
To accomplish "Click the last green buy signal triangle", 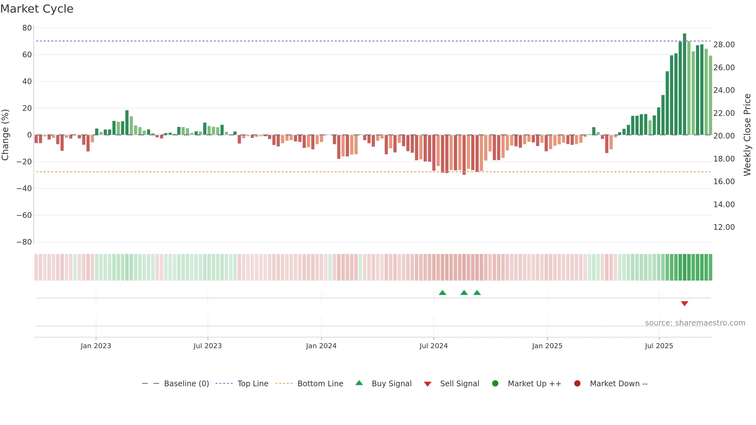I will (477, 292).
